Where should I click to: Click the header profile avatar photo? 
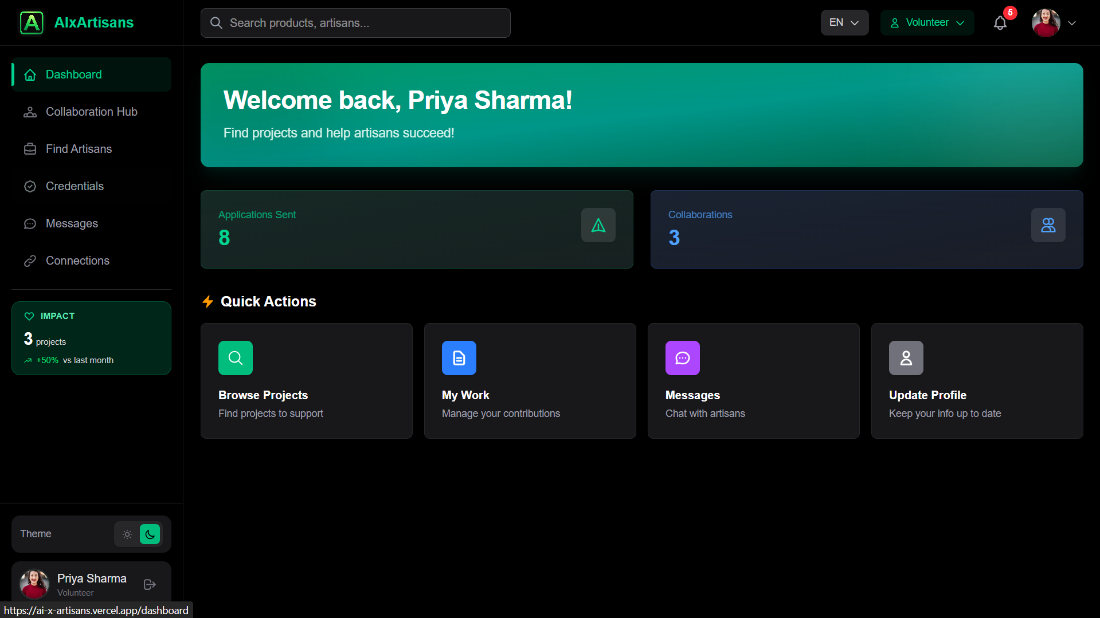(x=1046, y=23)
